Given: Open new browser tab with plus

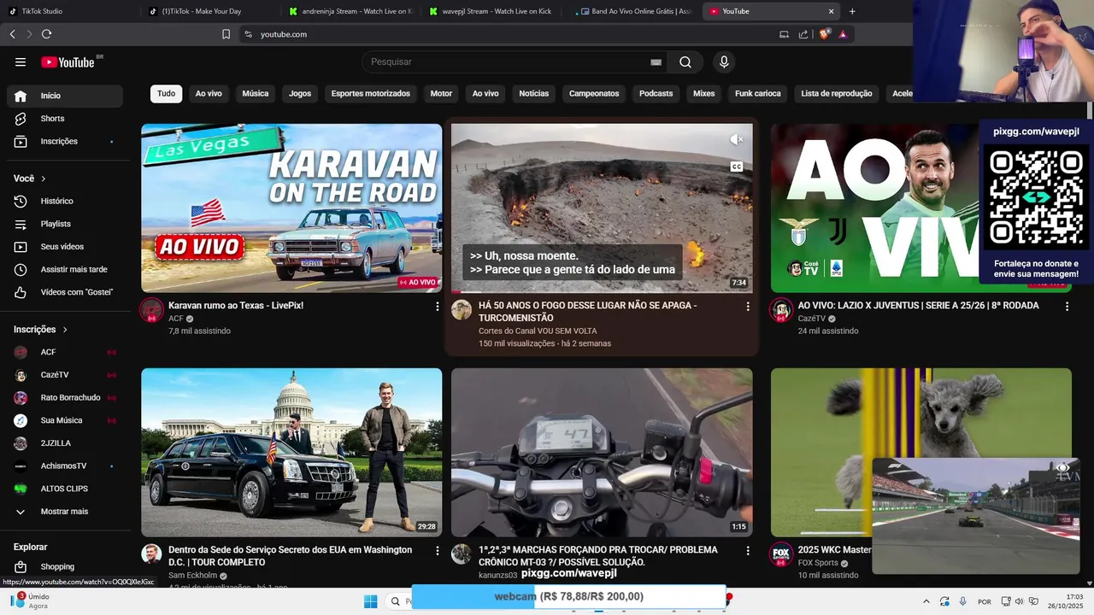Looking at the screenshot, I should (x=852, y=11).
